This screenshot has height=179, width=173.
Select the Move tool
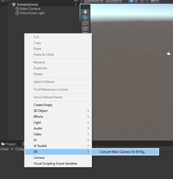pyautogui.click(x=85, y=17)
